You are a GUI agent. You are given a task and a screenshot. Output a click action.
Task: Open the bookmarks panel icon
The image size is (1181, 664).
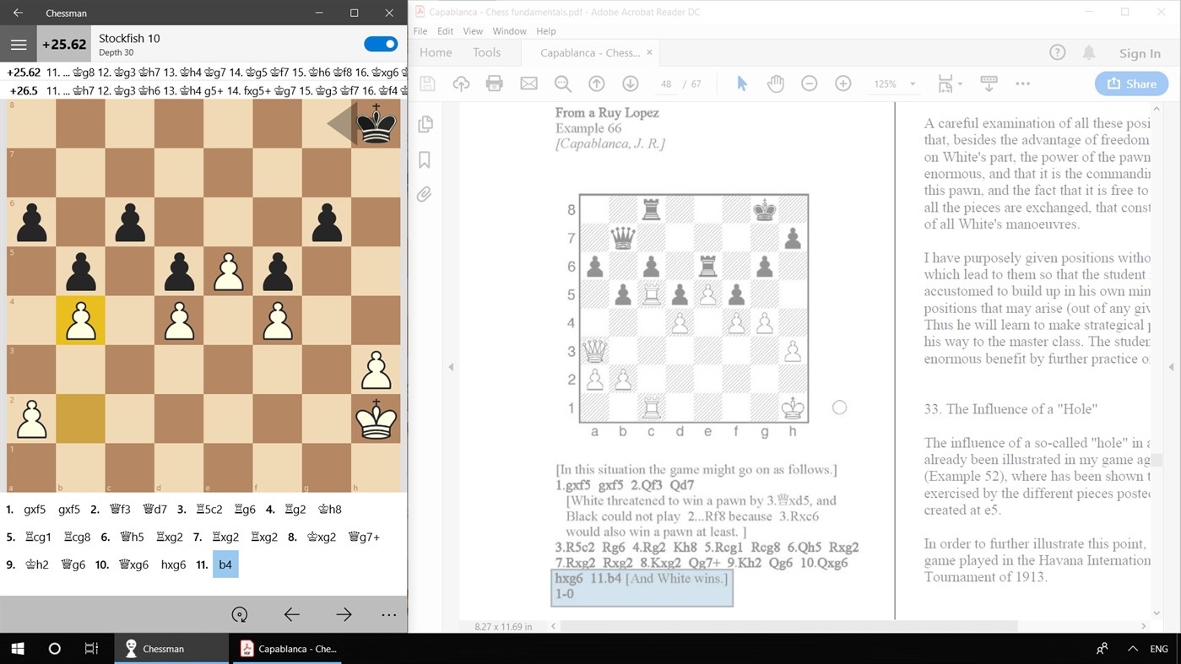pos(425,159)
